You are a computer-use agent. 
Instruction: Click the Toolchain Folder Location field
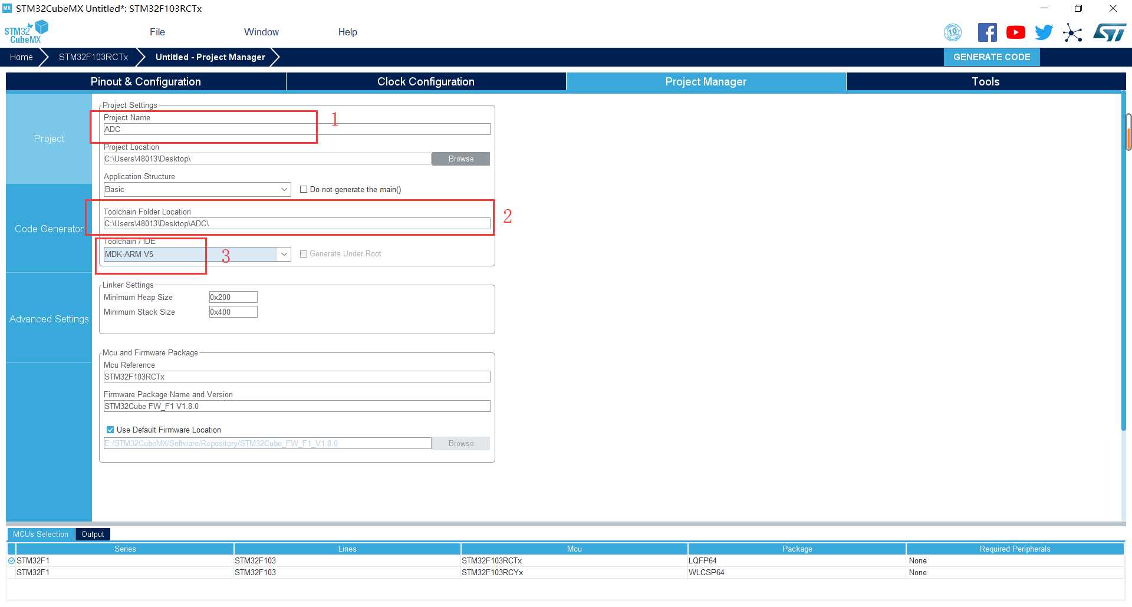(297, 223)
